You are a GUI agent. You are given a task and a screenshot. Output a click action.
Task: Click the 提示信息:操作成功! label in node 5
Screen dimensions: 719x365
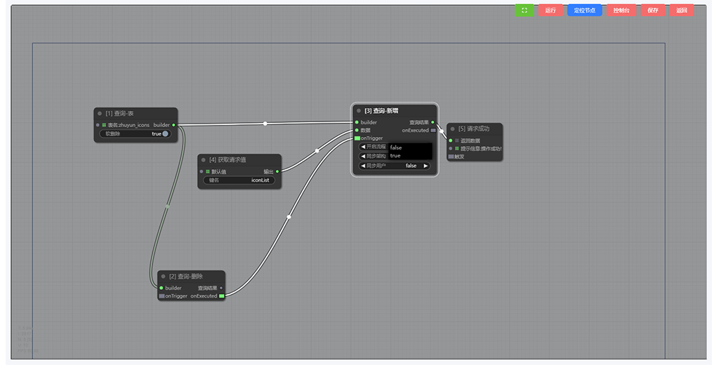pyautogui.click(x=481, y=149)
